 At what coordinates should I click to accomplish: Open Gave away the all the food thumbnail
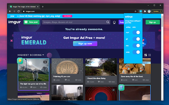(135, 66)
